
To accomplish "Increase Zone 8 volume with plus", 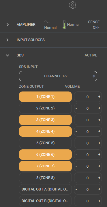I will point(99,178).
